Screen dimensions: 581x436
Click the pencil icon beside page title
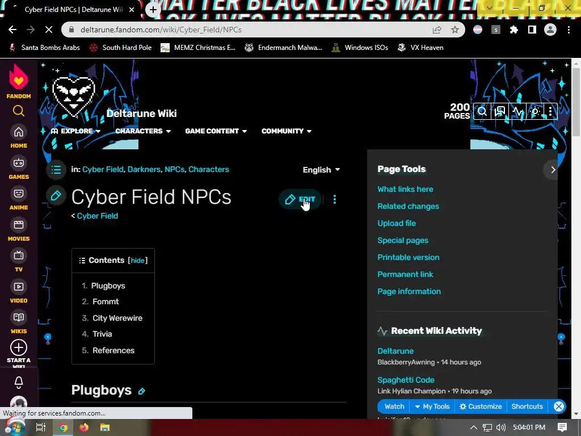point(56,196)
